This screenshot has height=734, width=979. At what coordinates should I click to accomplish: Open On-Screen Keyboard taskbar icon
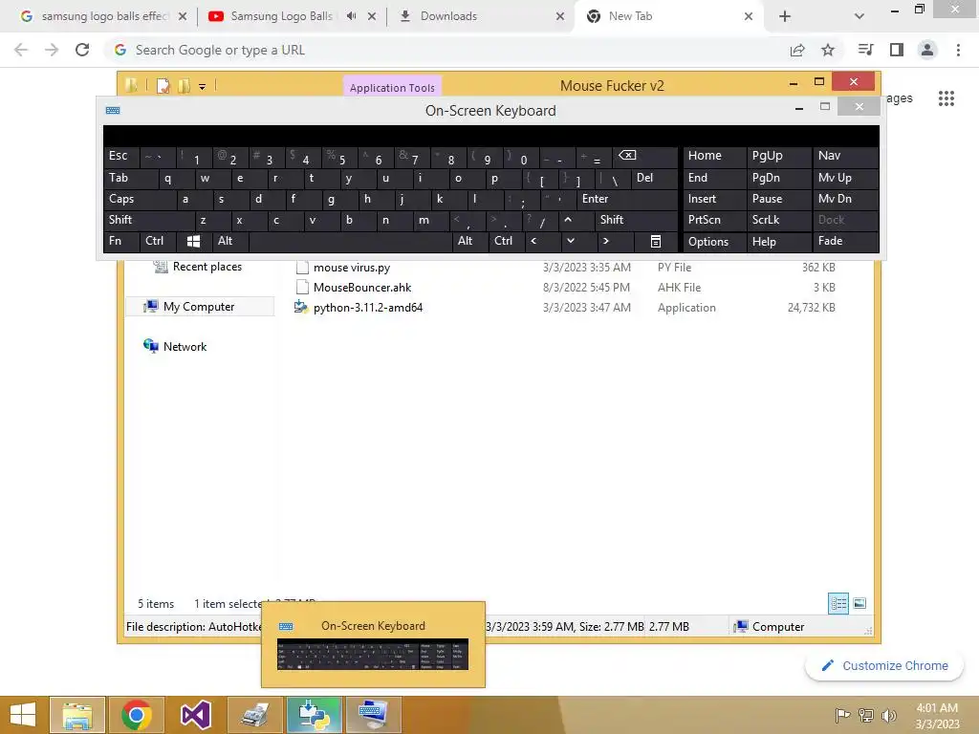[x=374, y=715]
